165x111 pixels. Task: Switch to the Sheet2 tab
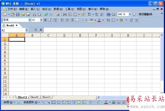pos(34,97)
